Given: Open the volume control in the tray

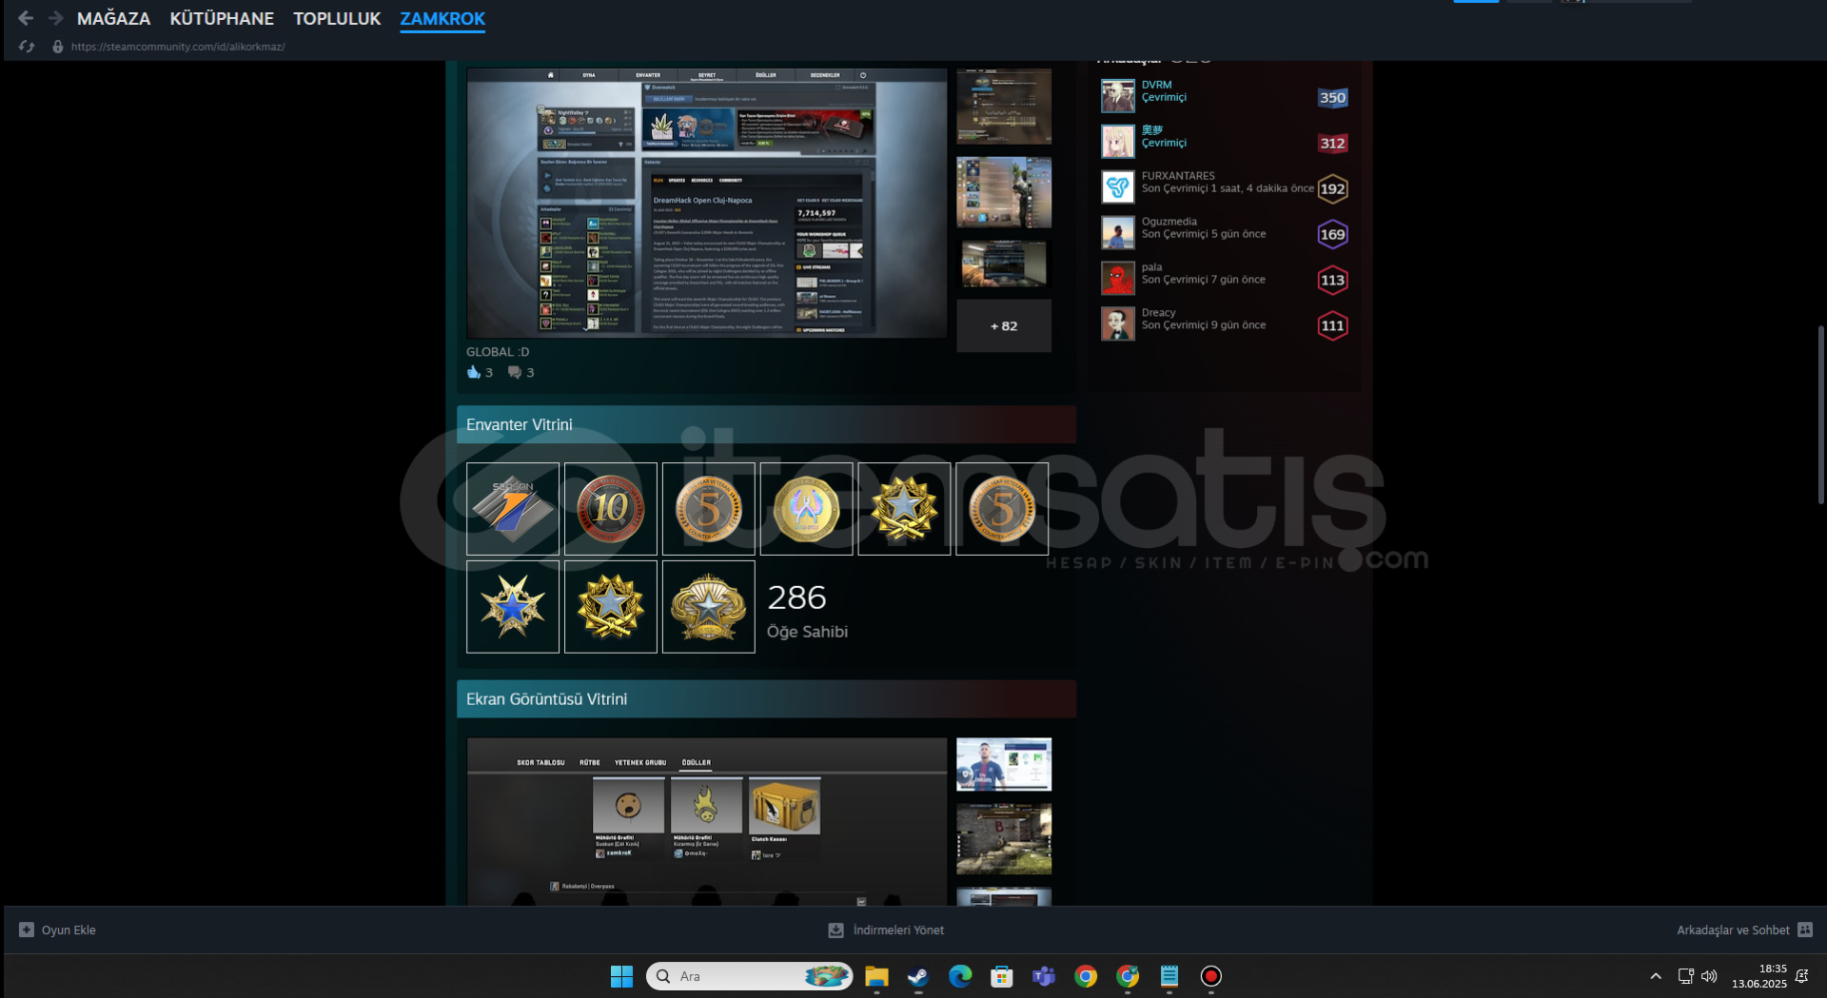Looking at the screenshot, I should pos(1709,976).
